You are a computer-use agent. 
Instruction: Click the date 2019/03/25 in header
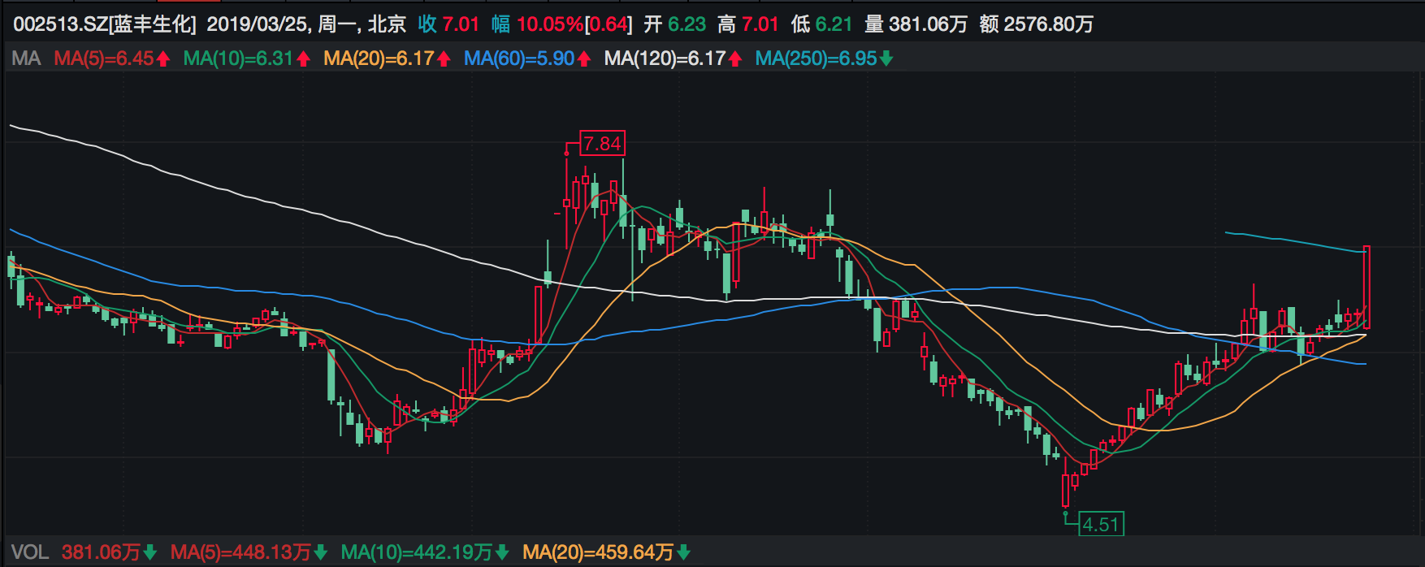pyautogui.click(x=258, y=24)
